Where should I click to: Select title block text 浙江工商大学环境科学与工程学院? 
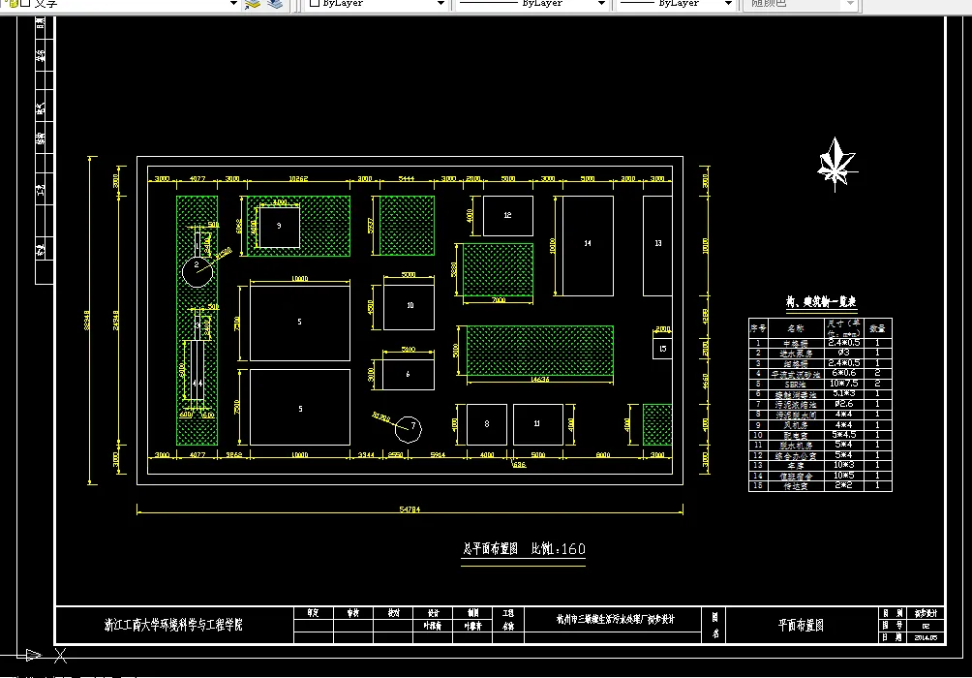[x=173, y=625]
